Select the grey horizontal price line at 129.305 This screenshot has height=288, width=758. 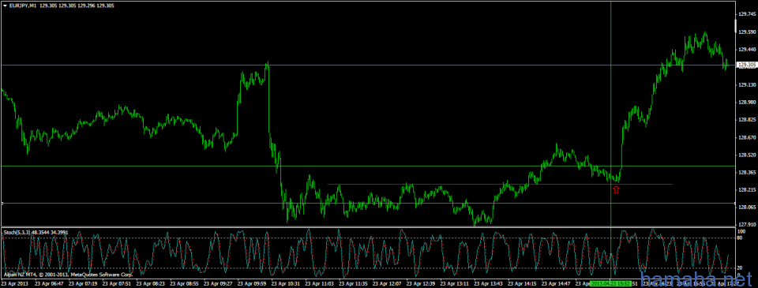(367, 65)
